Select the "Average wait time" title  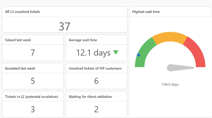[x=83, y=40]
